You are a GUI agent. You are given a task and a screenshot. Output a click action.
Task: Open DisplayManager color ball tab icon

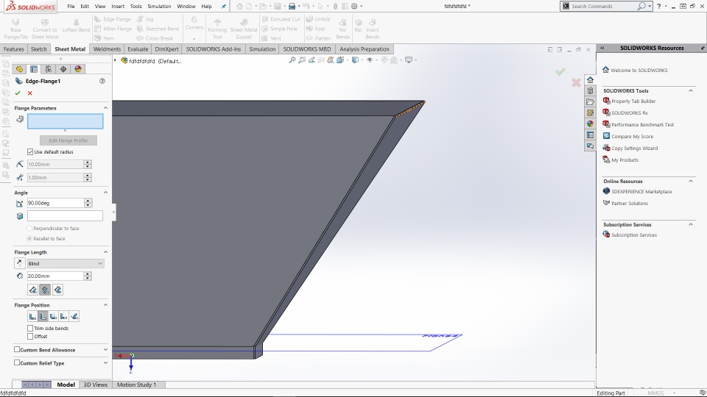pyautogui.click(x=78, y=69)
